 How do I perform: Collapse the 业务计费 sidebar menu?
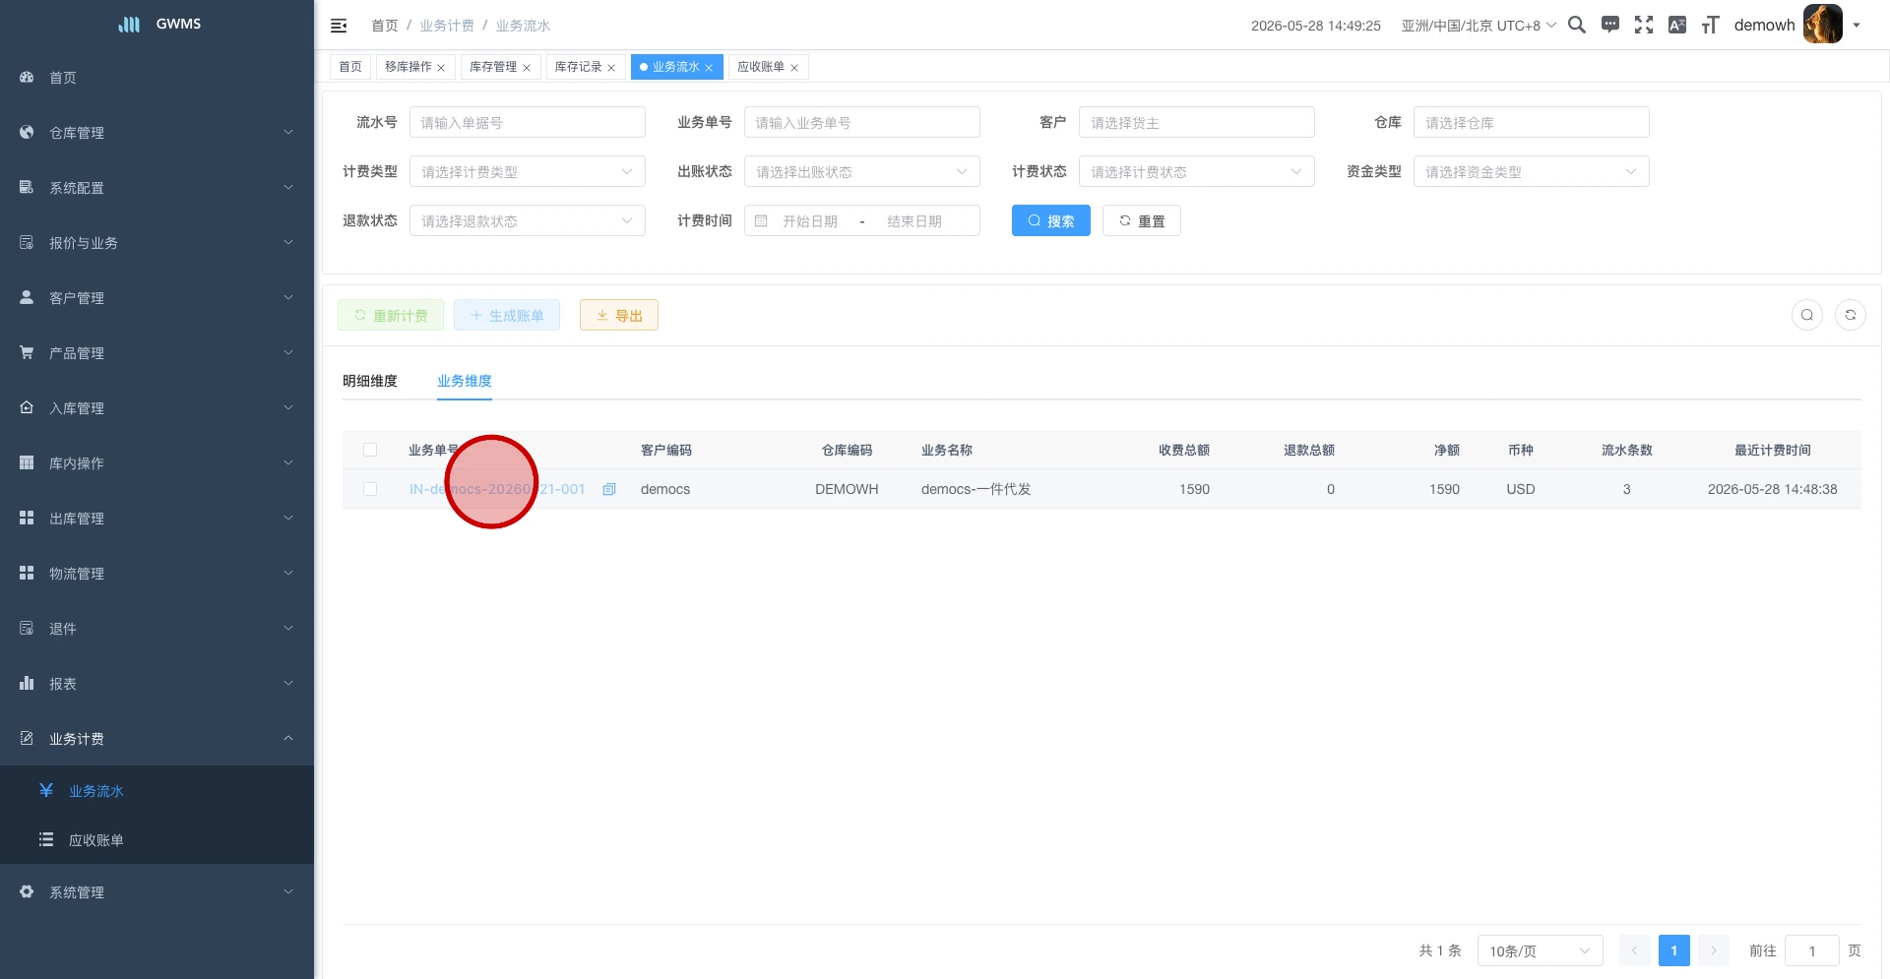[x=157, y=738]
